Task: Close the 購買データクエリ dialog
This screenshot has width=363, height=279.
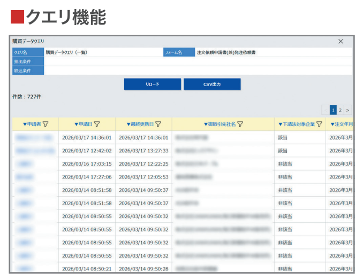Action: coord(341,41)
